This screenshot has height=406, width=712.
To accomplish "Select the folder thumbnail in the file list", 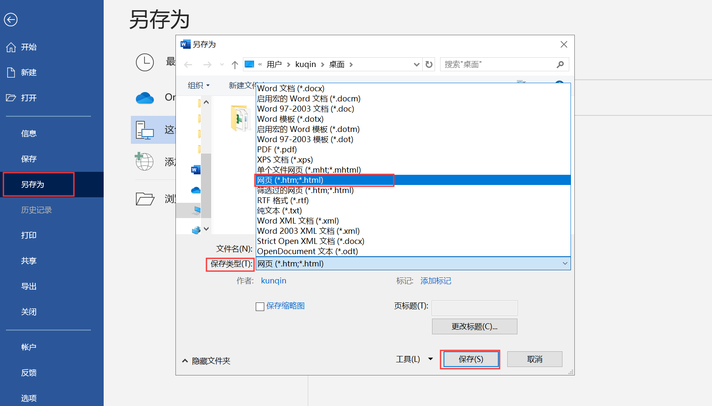I will click(x=241, y=118).
